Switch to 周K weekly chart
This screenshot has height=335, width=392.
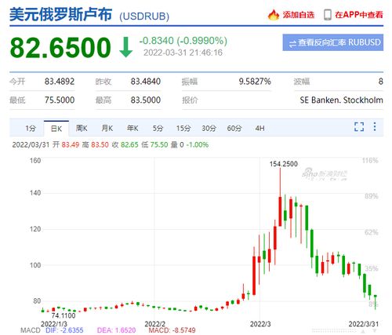[82, 129]
